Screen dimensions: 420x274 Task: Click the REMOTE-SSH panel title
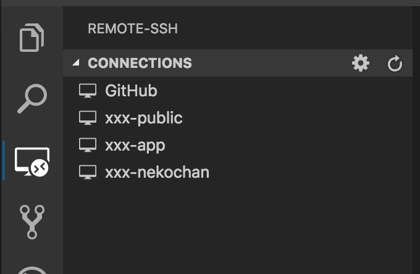(133, 28)
